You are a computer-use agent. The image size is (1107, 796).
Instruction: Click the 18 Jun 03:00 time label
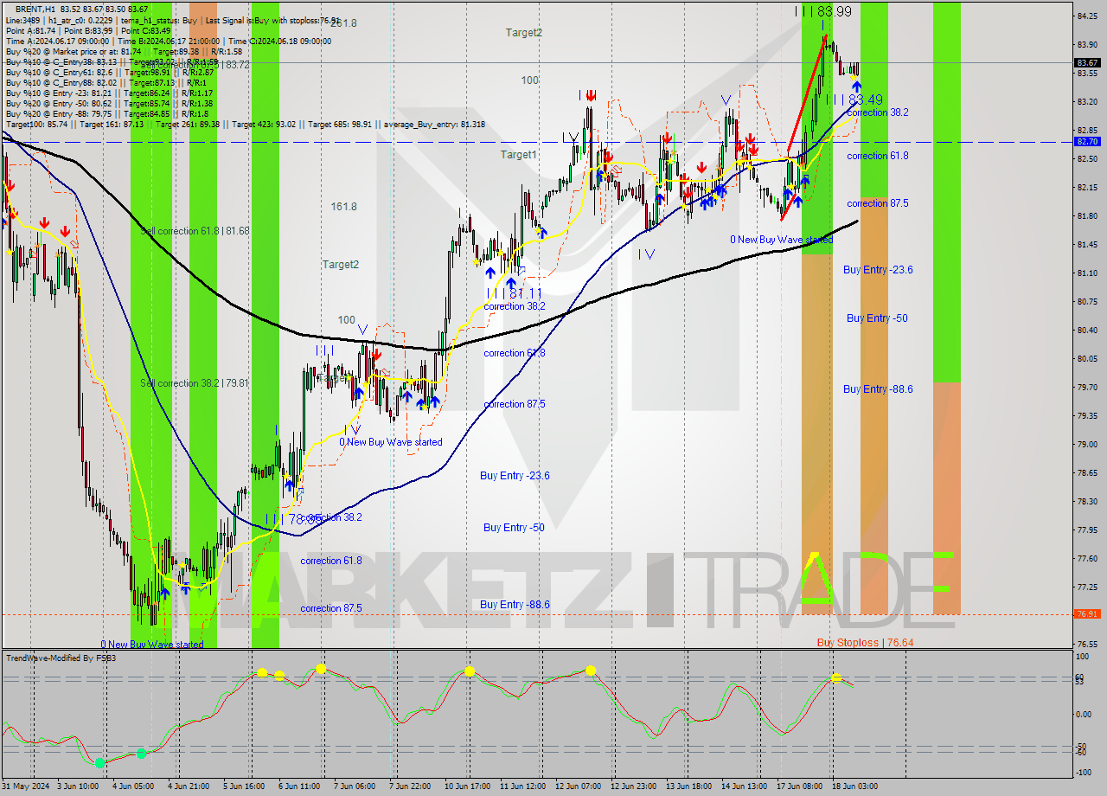coord(854,786)
